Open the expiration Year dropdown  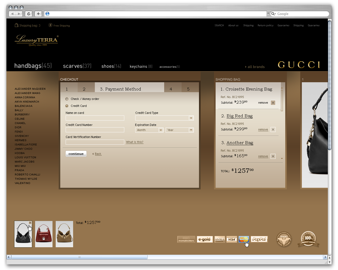pos(180,130)
